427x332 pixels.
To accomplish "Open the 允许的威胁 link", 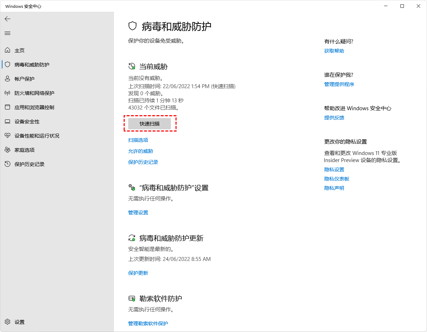I will point(141,151).
